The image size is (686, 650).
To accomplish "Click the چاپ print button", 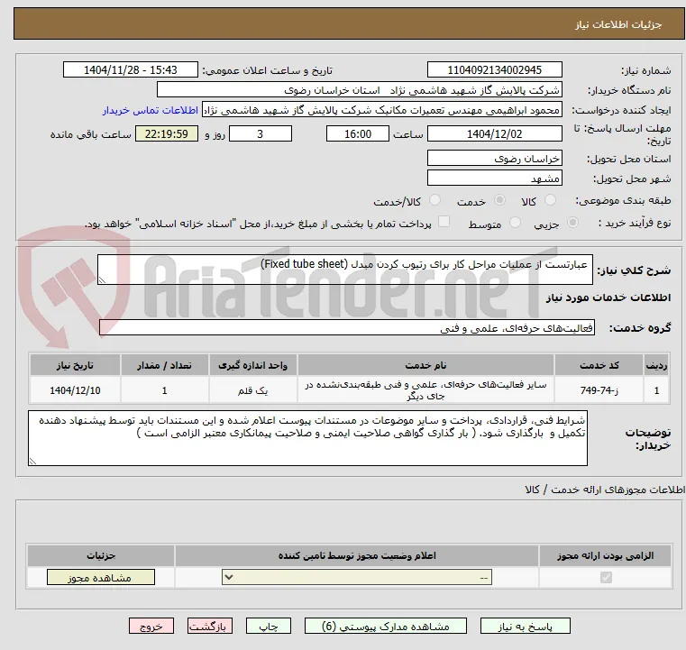I will tap(269, 626).
